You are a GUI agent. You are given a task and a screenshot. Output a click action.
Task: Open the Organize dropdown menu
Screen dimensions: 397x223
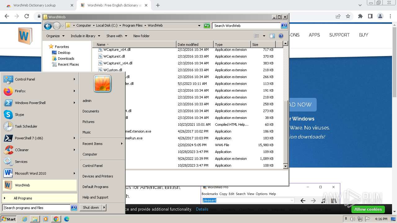55,36
